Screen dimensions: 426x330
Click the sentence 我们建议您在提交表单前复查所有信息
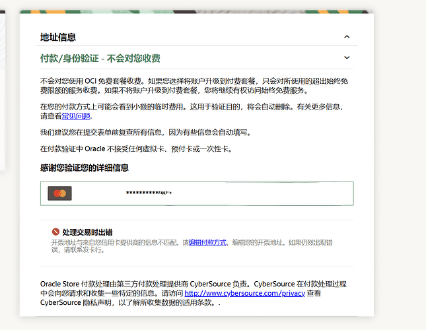[145, 133]
